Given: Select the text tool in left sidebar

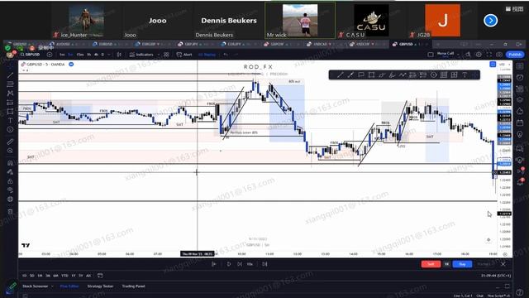Looking at the screenshot, I should (x=10, y=120).
